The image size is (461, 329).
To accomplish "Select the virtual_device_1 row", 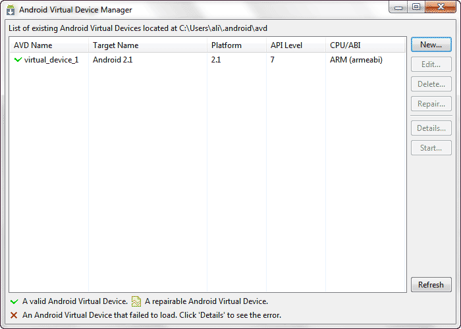I will [x=207, y=60].
